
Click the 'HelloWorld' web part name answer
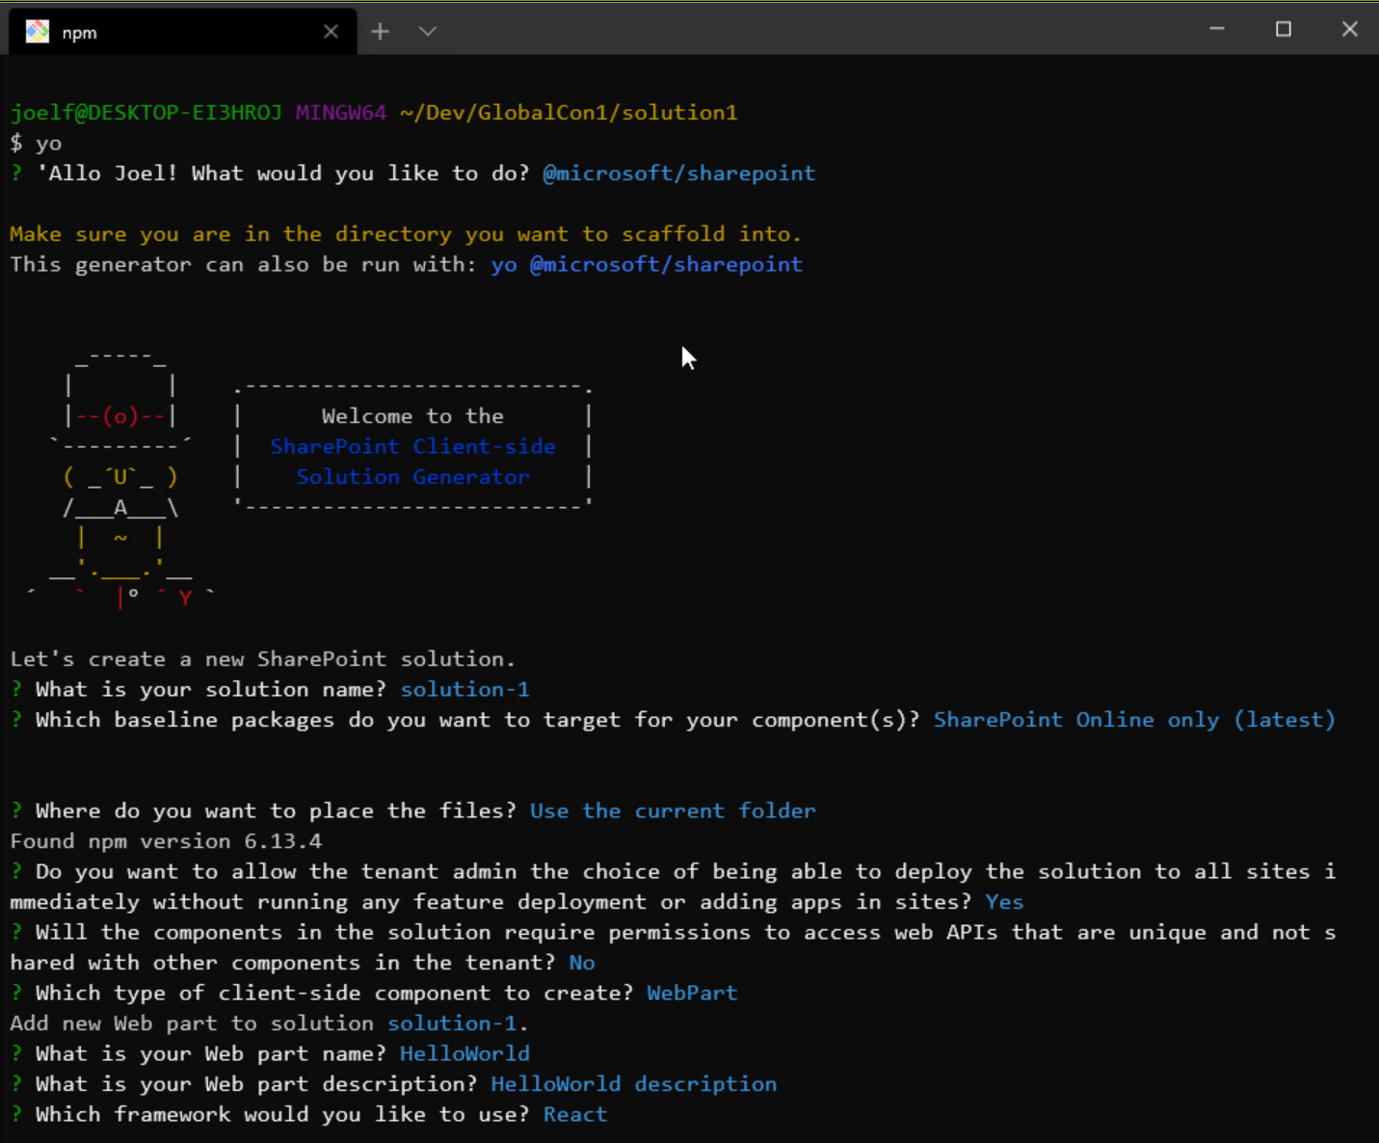(464, 1053)
